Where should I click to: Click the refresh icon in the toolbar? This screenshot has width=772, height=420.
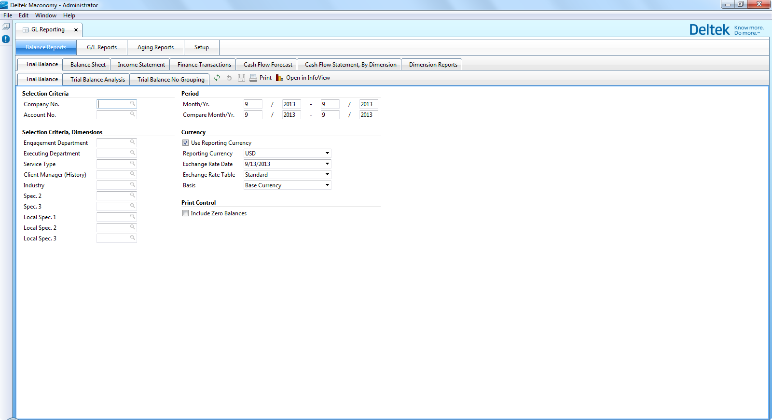[217, 78]
